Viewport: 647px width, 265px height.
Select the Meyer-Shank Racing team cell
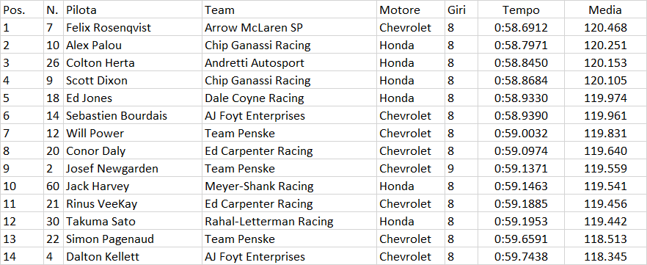coord(290,186)
